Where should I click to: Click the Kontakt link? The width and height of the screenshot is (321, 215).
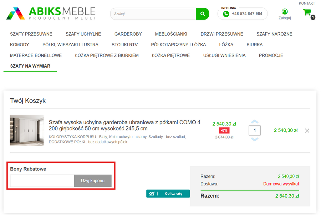307,3
